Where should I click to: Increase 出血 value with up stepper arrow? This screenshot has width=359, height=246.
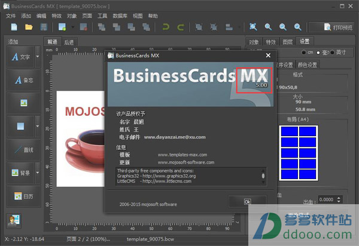(339, 198)
